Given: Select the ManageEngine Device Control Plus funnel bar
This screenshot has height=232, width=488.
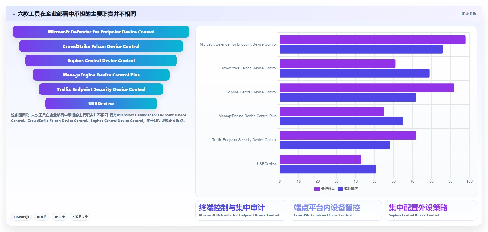Looking at the screenshot, I should click(x=101, y=75).
